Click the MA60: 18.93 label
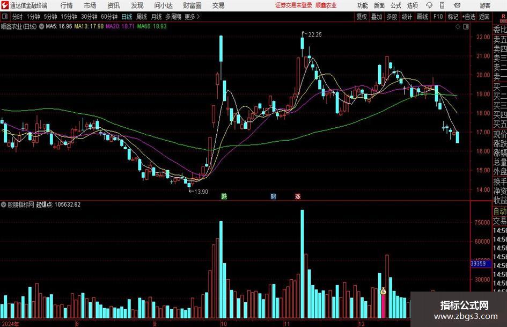The height and width of the screenshot is (327, 507). pyautogui.click(x=152, y=26)
